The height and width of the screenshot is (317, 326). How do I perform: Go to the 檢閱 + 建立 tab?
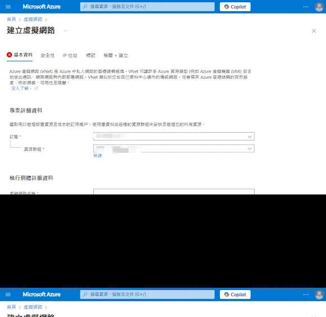click(116, 56)
